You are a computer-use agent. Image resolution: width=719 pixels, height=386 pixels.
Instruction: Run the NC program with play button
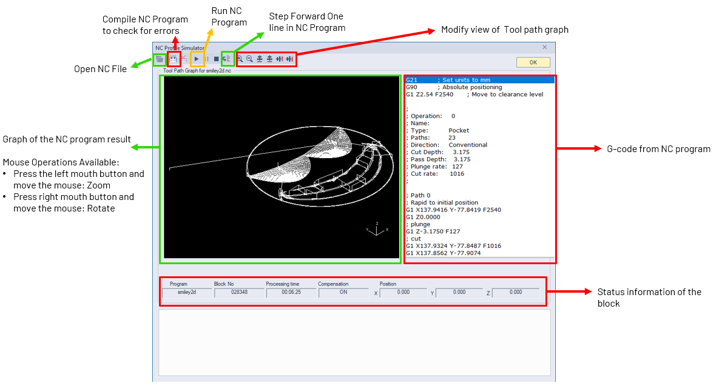point(197,59)
